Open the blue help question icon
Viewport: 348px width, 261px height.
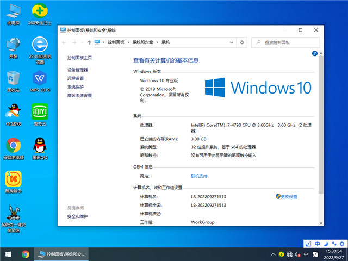314,53
